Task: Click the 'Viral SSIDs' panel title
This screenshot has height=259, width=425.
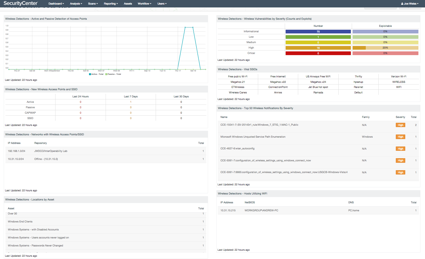Action: [x=238, y=69]
